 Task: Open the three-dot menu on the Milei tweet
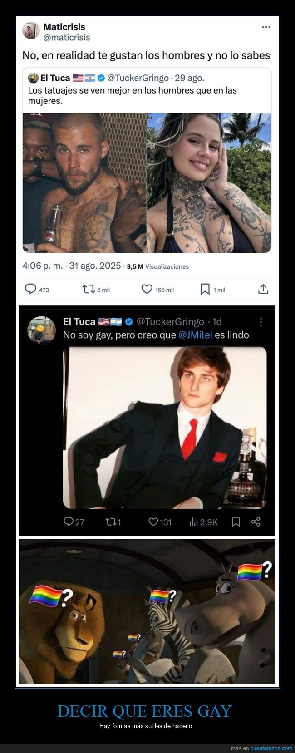(x=261, y=321)
